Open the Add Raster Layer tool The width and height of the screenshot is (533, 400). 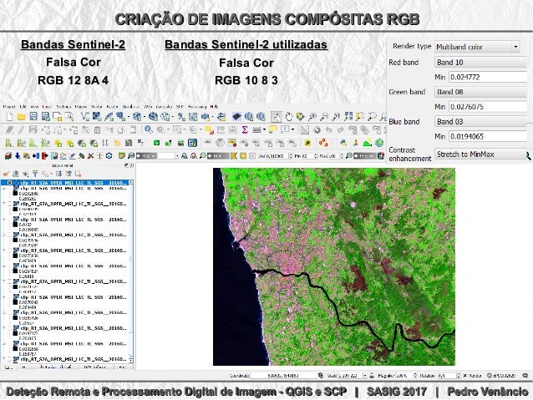pyautogui.click(x=97, y=117)
